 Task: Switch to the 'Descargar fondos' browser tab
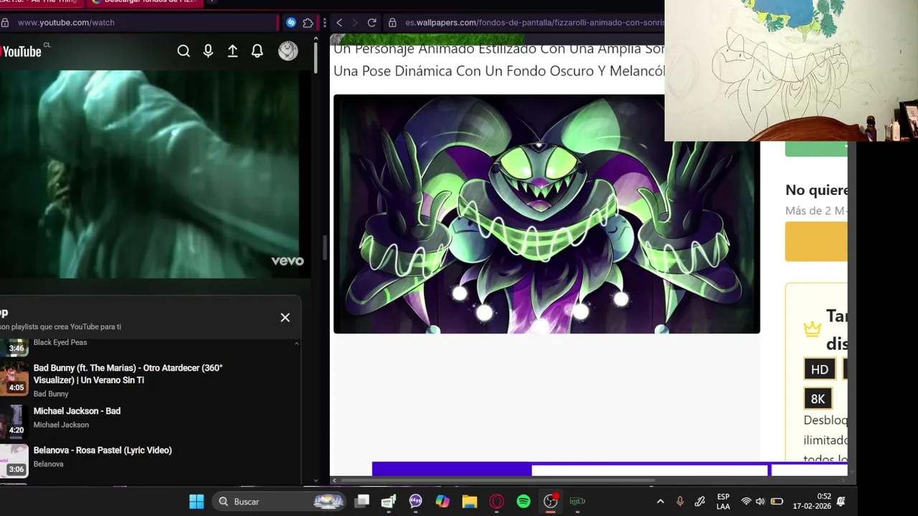(146, 2)
